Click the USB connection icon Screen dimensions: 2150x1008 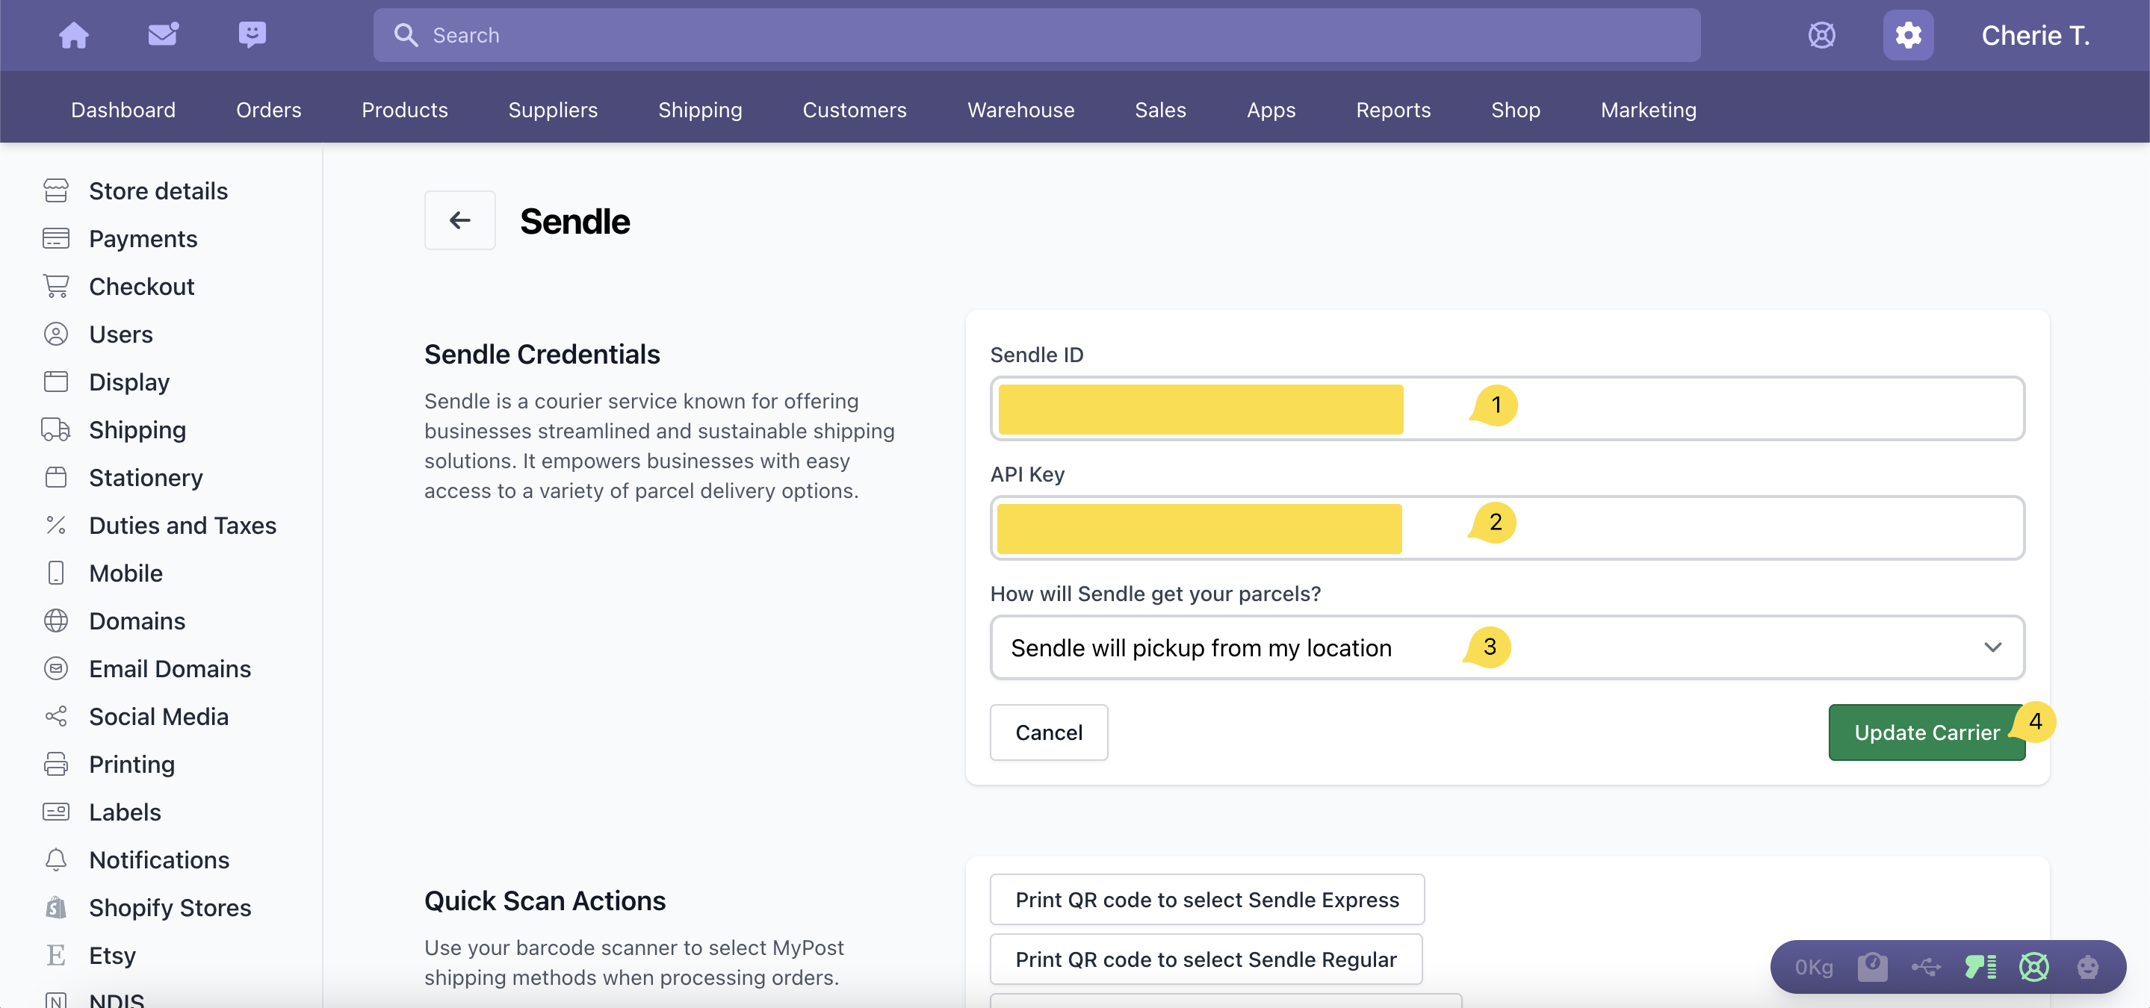point(1925,967)
